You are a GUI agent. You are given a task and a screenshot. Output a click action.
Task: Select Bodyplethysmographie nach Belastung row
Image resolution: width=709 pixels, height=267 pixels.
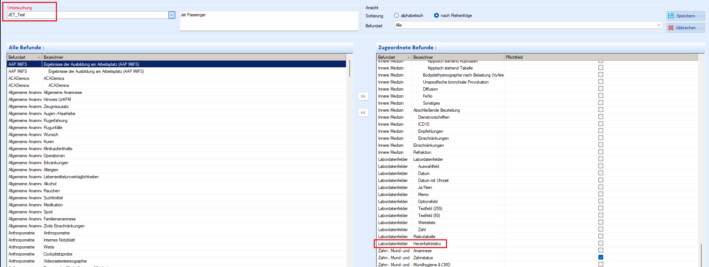coord(463,75)
